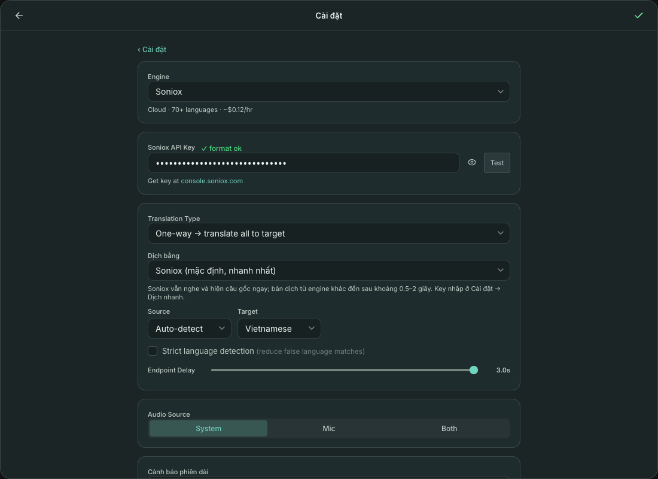Click the 'format ok' status text
The height and width of the screenshot is (479, 658).
(x=221, y=148)
